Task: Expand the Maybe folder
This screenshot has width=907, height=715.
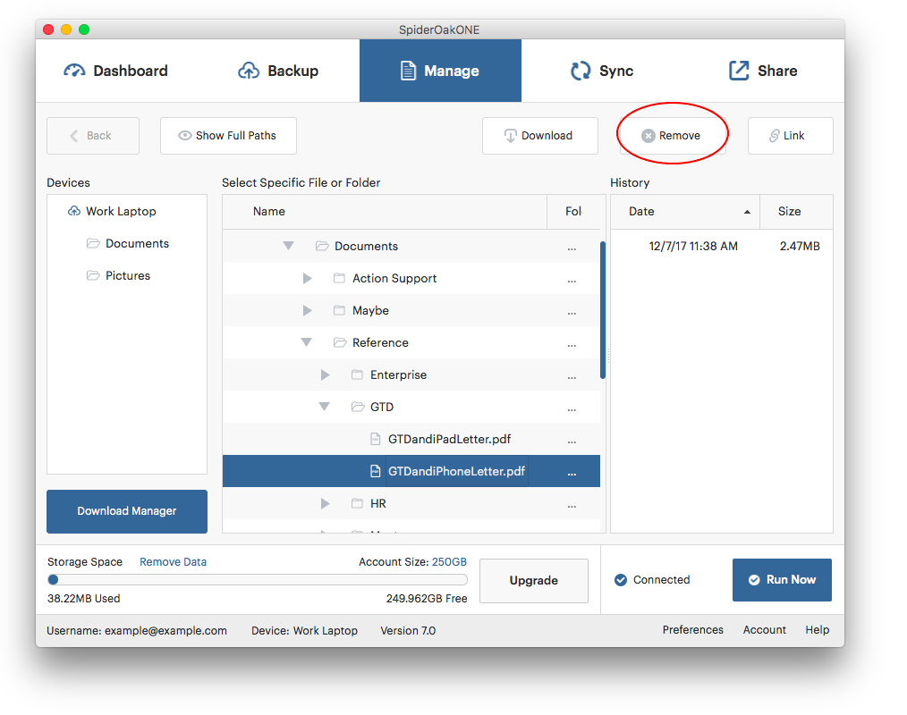Action: (307, 311)
